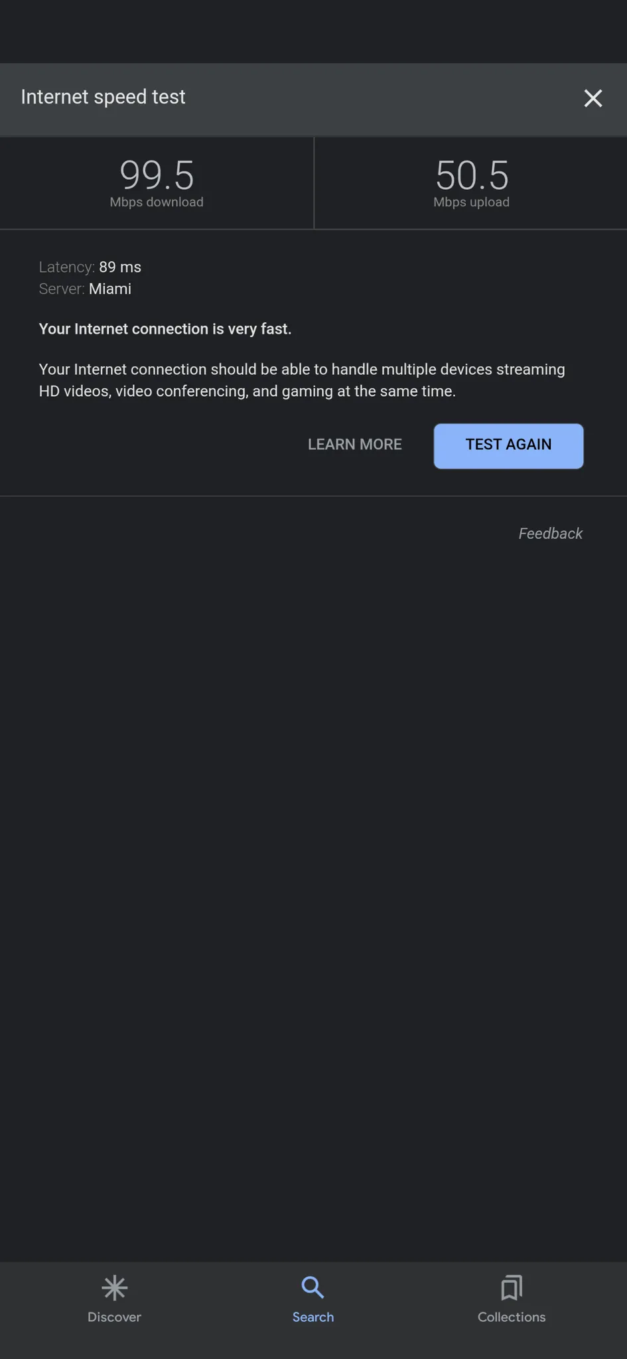Select the 50.5 upload speed value
The width and height of the screenshot is (627, 1359).
coord(472,175)
